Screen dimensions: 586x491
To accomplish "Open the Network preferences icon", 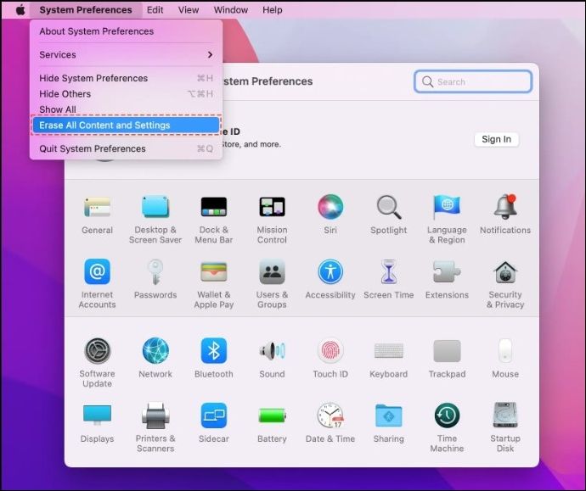I will click(x=155, y=351).
